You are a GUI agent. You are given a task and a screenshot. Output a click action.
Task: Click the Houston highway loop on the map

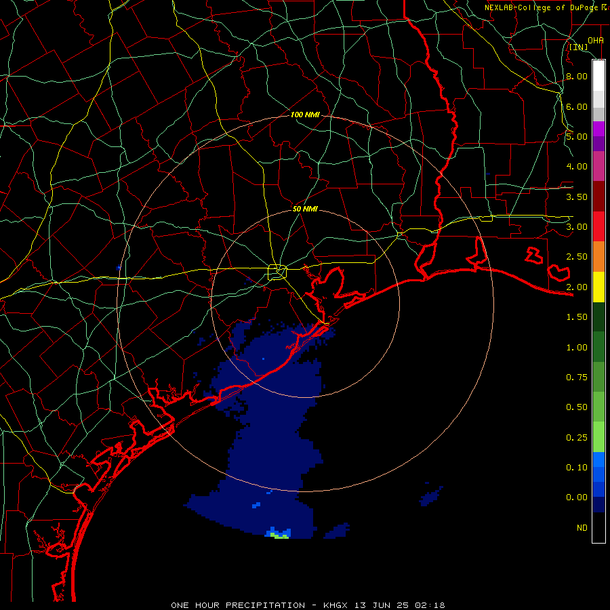(277, 272)
